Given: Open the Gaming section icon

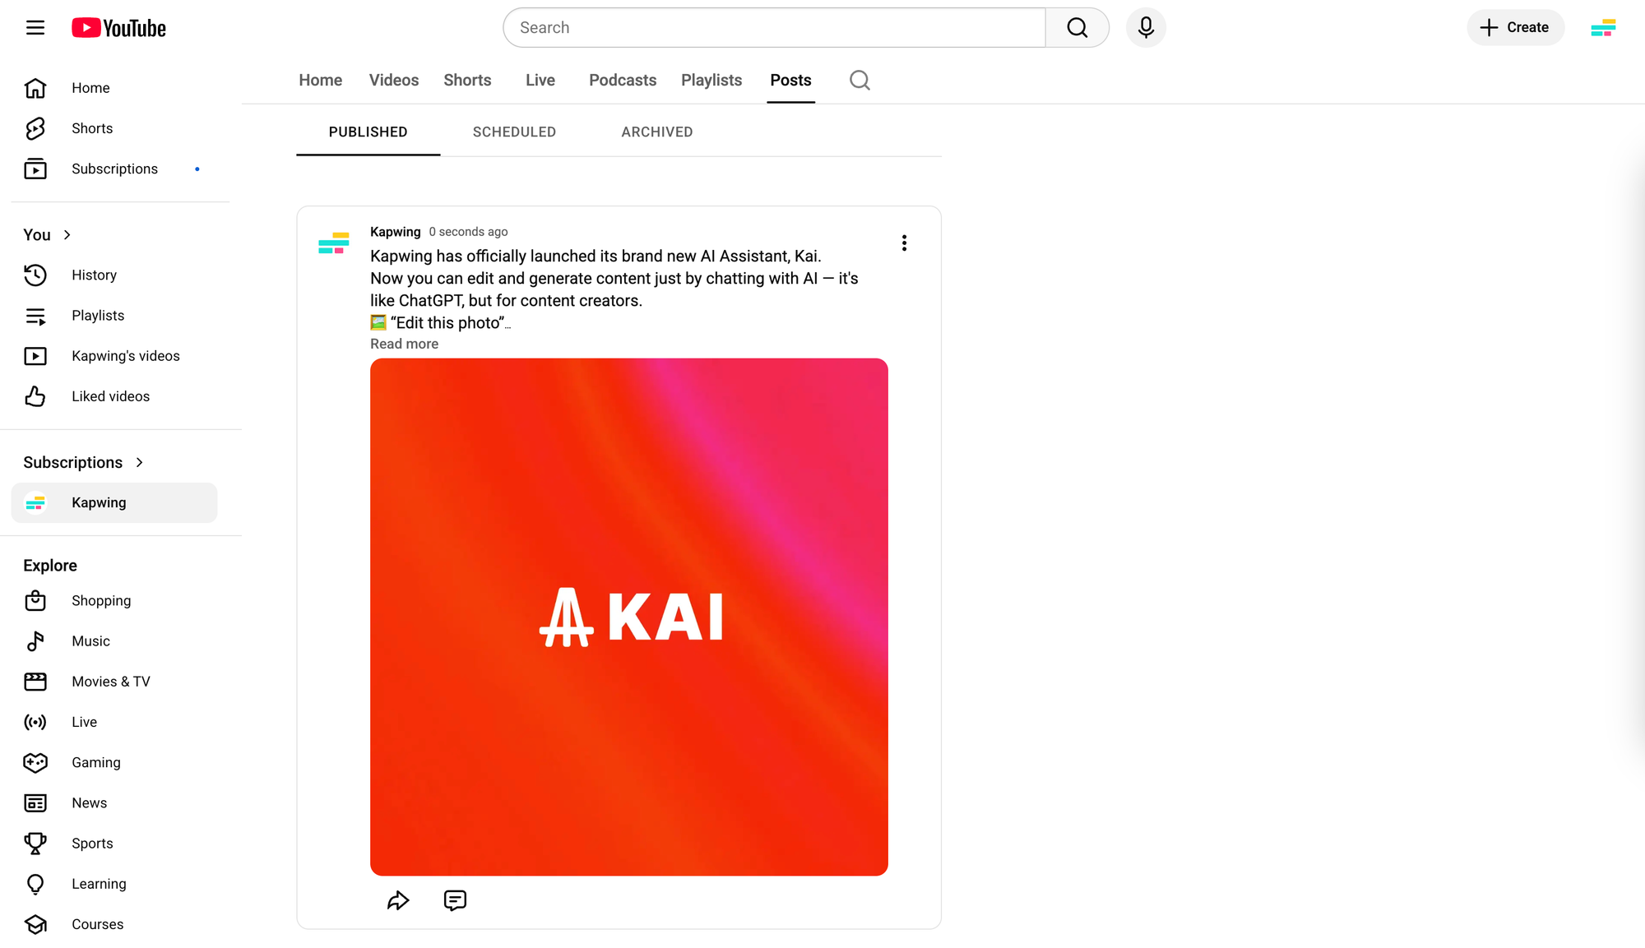Looking at the screenshot, I should [x=35, y=762].
